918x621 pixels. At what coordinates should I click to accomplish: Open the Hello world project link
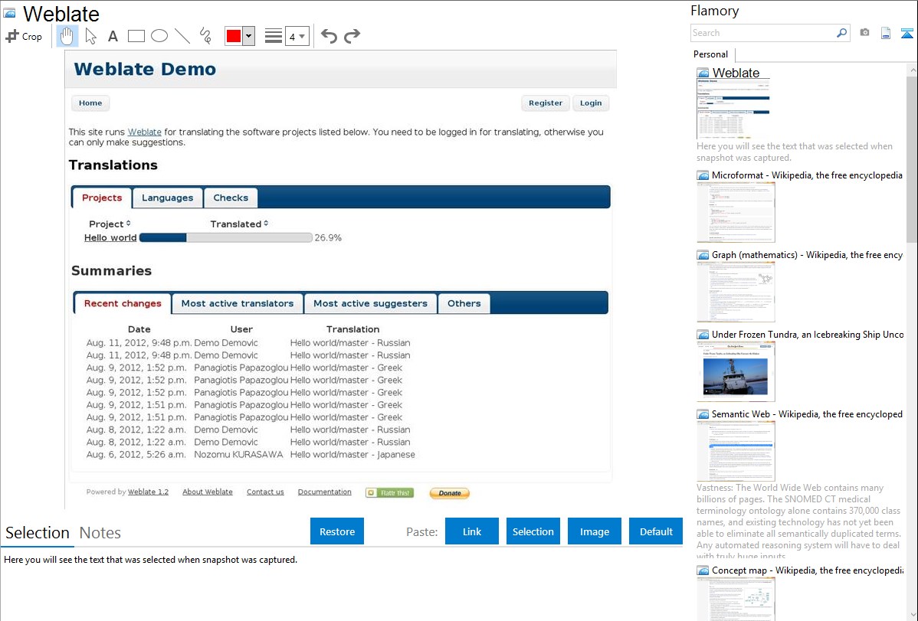pos(110,237)
